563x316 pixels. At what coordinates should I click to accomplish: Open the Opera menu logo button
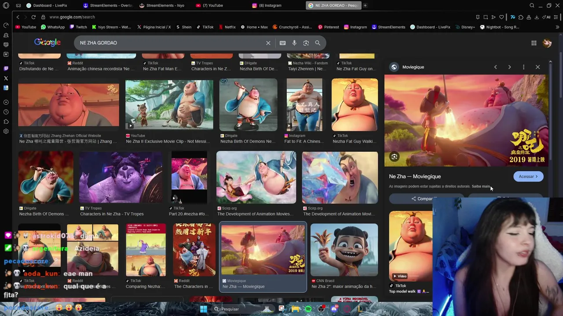click(6, 6)
